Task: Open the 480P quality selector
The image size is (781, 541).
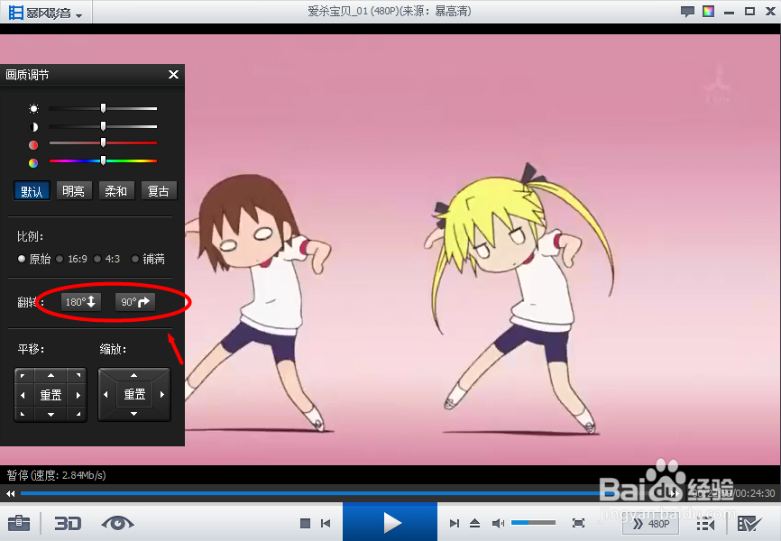Action: click(x=650, y=524)
